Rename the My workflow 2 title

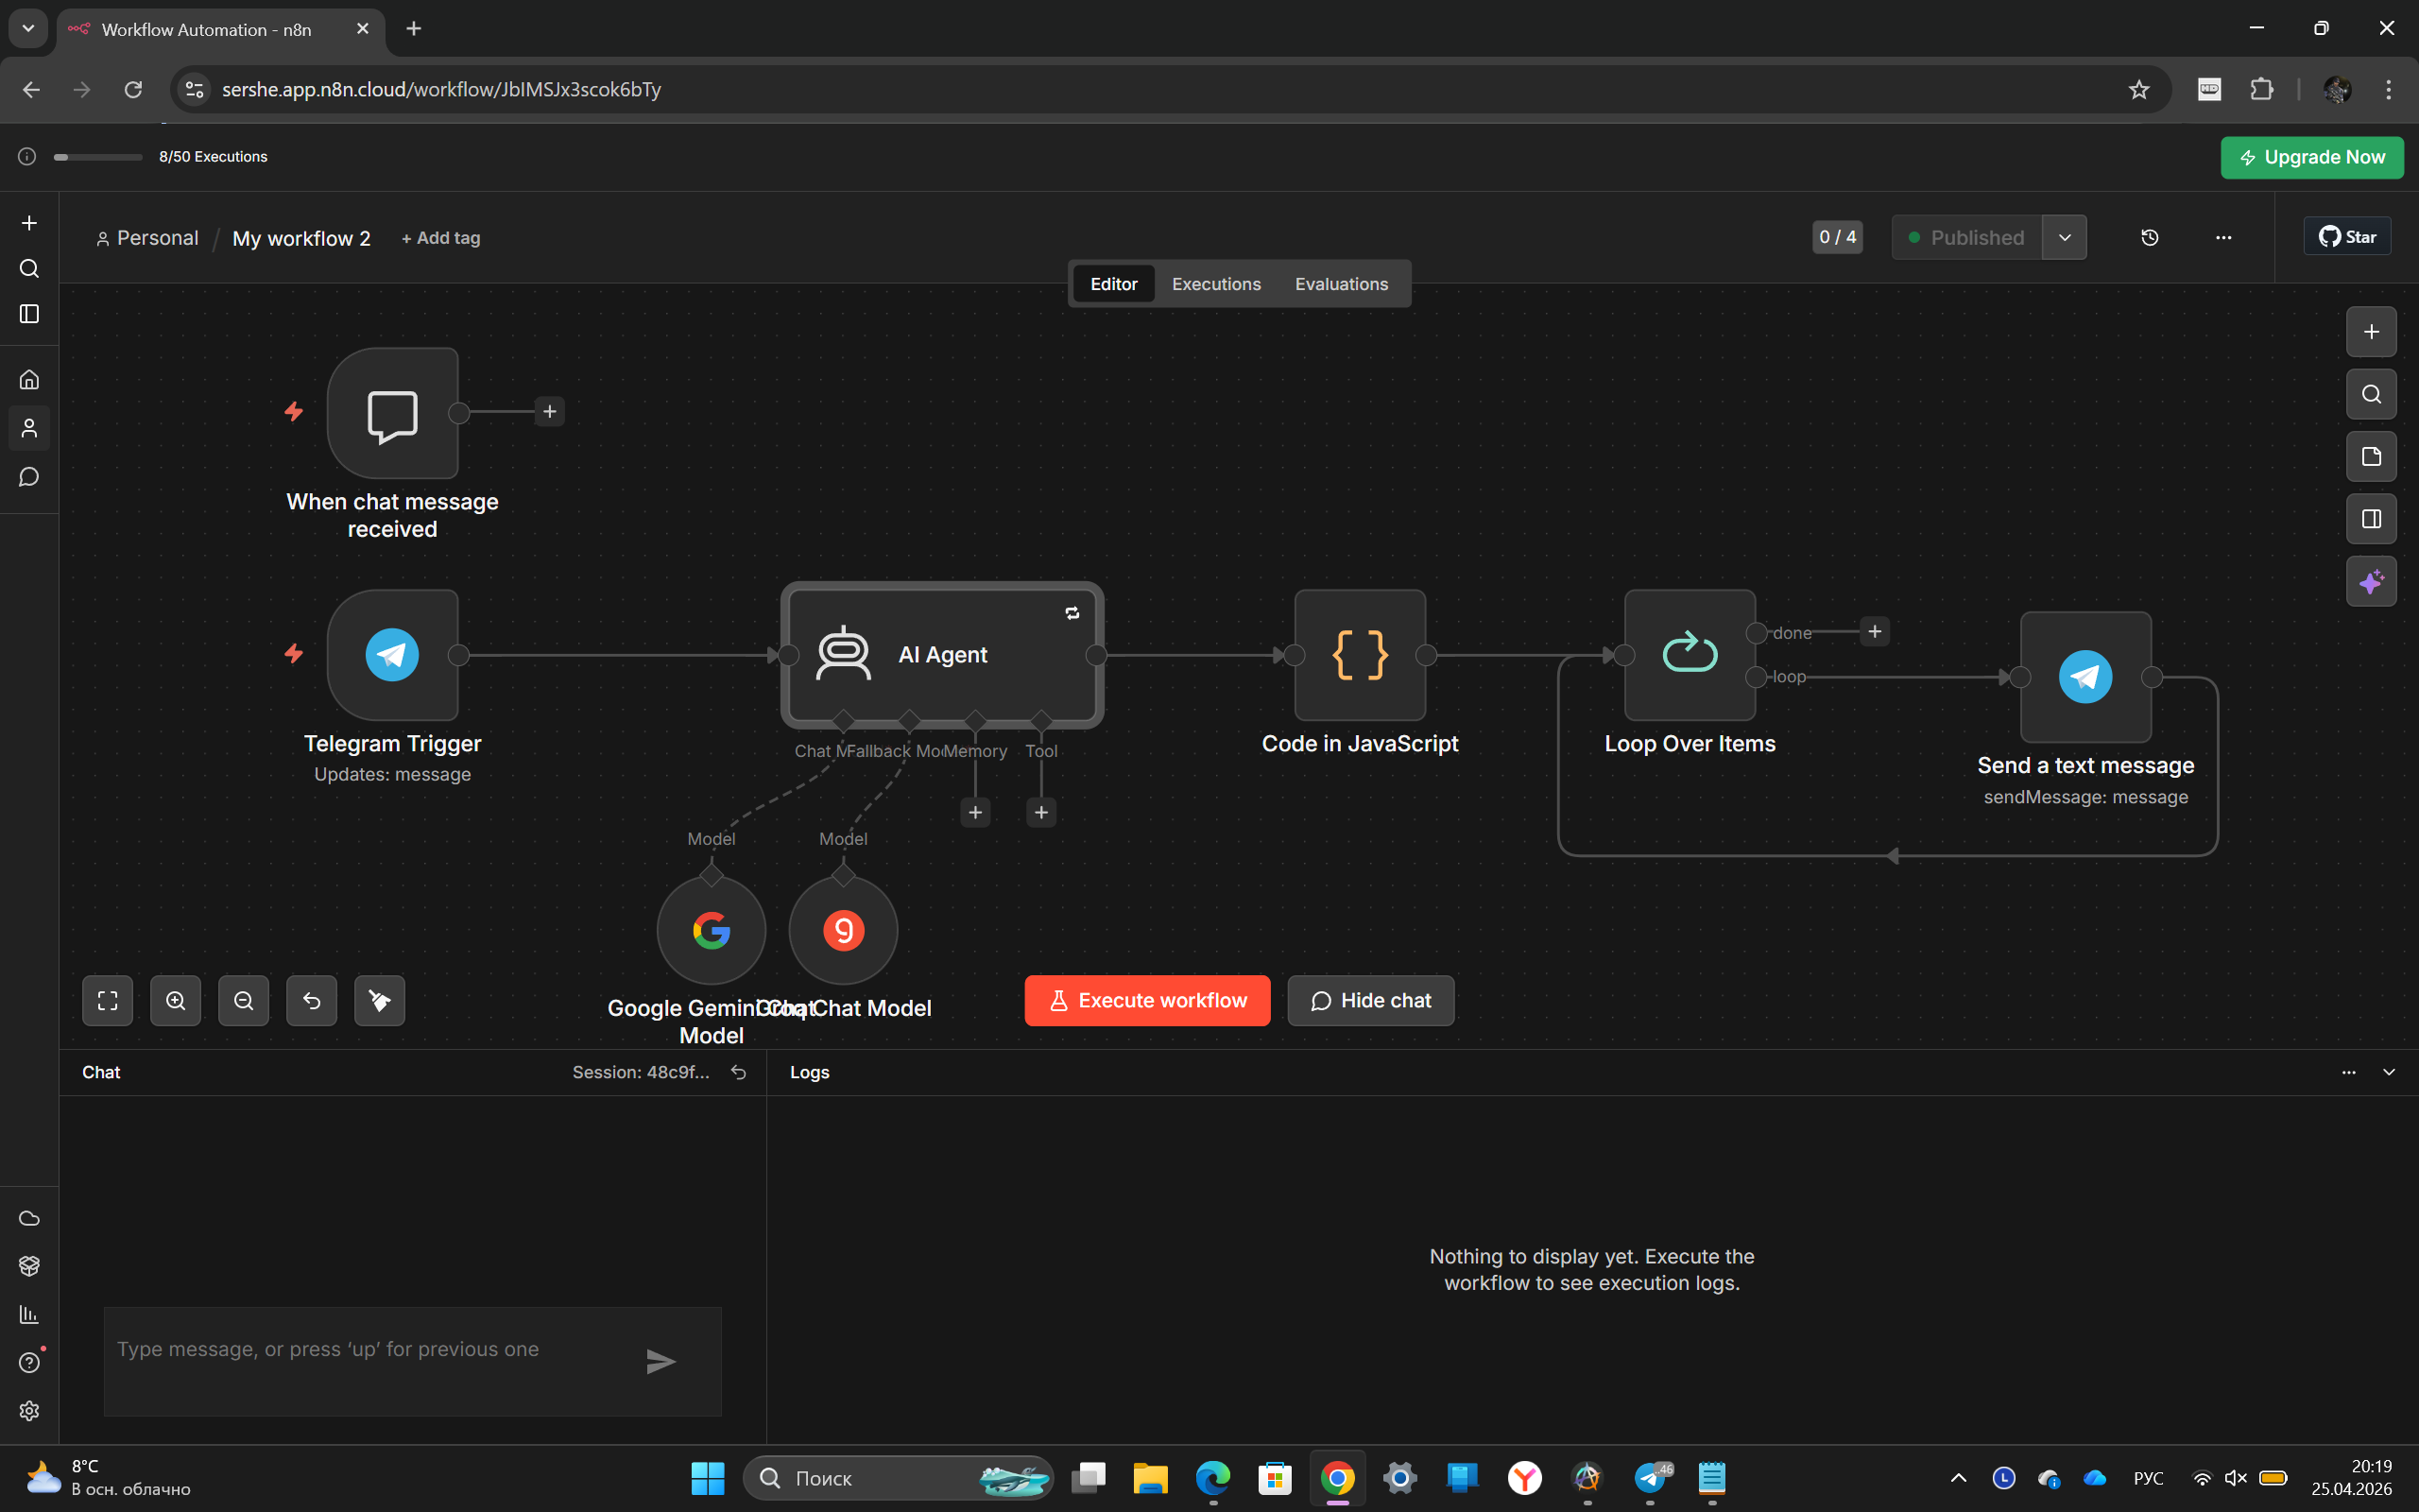tap(300, 238)
